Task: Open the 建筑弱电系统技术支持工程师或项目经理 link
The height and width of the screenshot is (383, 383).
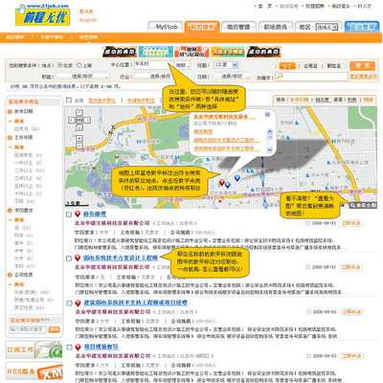Action: [136, 303]
